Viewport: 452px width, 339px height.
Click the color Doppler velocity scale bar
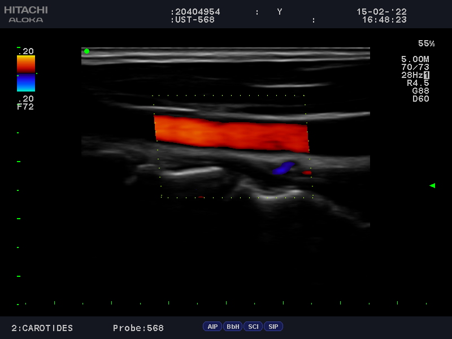click(x=26, y=73)
